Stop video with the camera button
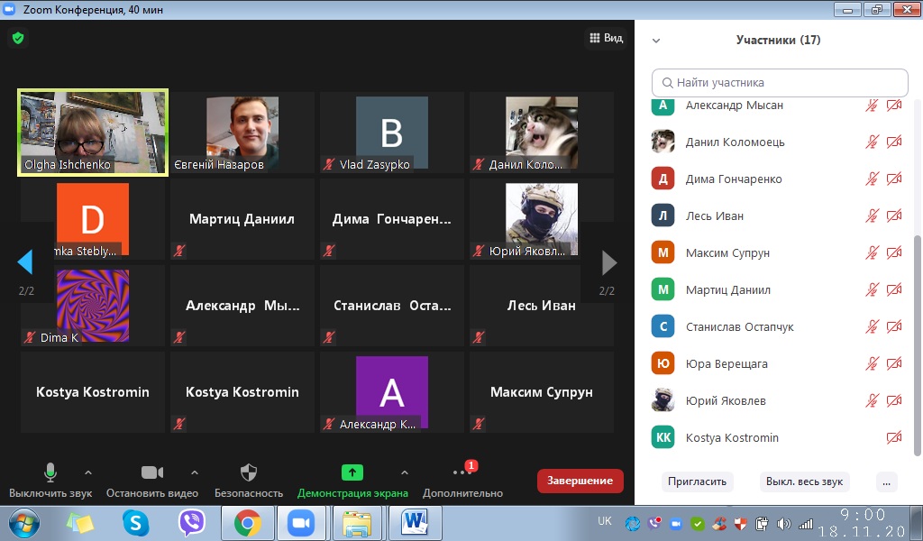 click(x=151, y=473)
